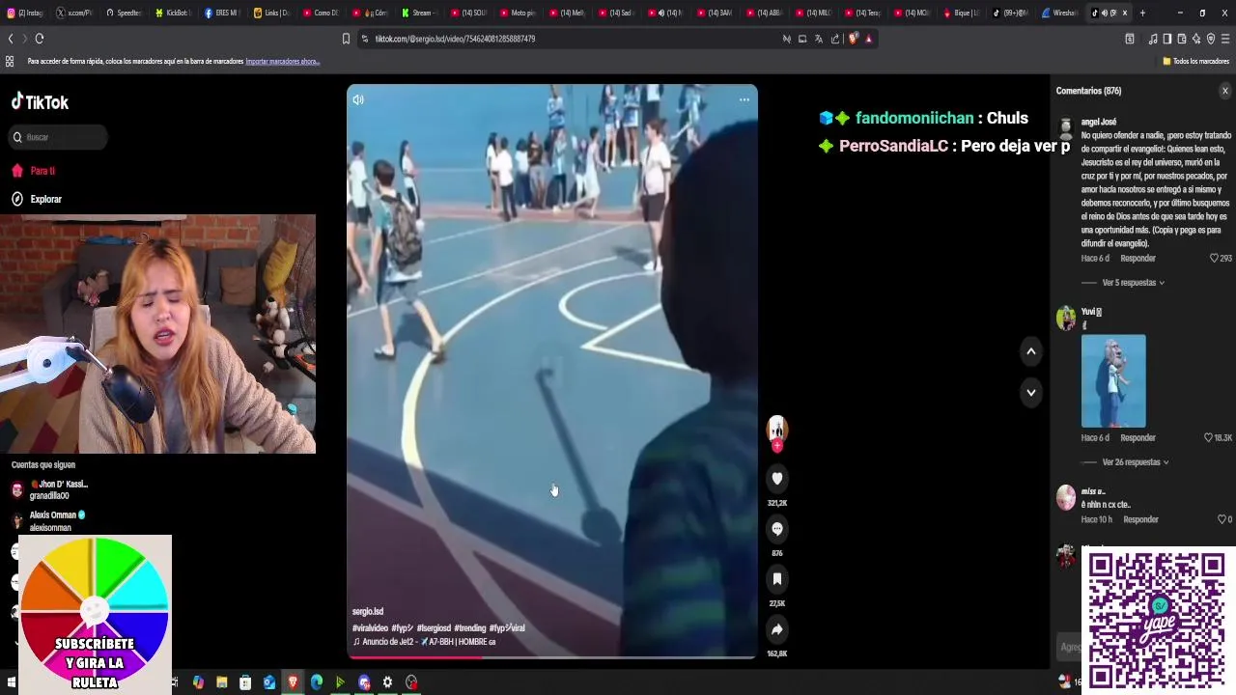Screen dimensions: 1236x695
Task: Click the #viralvideo hashtag
Action: [x=370, y=627]
